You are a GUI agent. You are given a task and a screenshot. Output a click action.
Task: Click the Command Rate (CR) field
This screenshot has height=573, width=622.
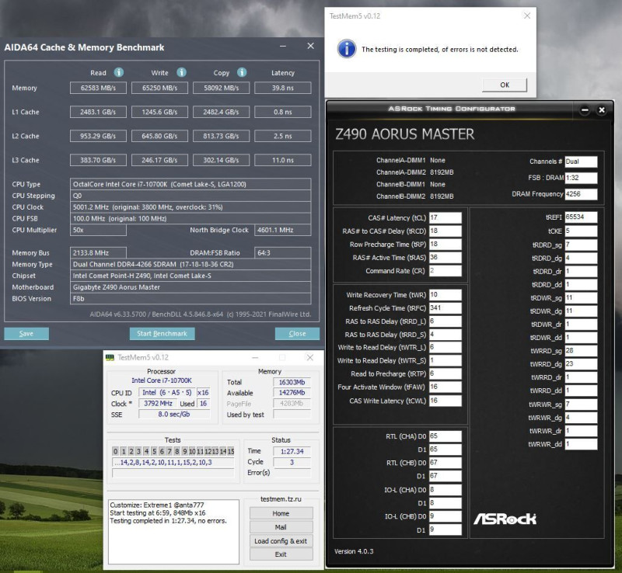coord(445,271)
